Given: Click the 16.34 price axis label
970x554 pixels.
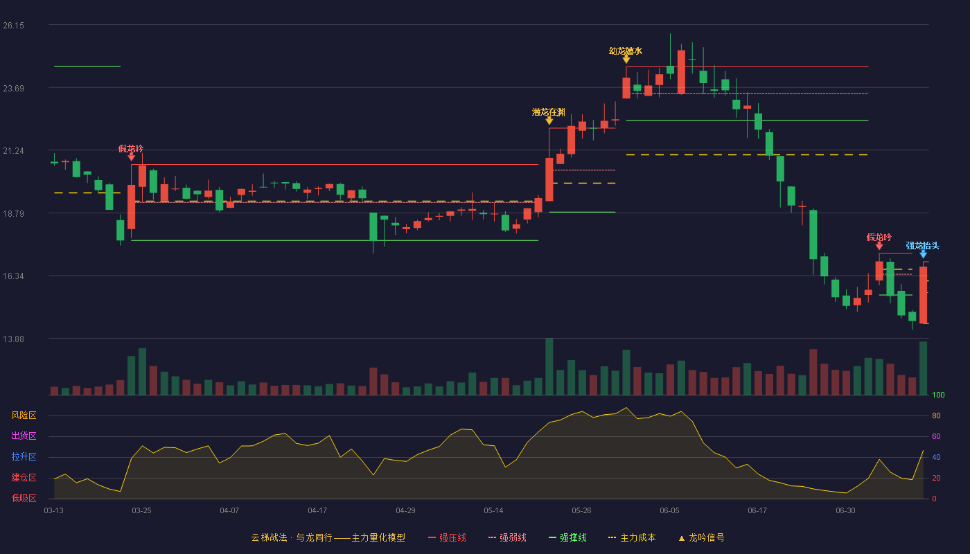Looking at the screenshot, I should click(14, 276).
